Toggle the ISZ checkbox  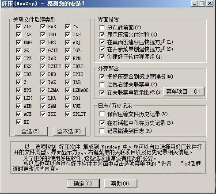[x=43, y=114]
